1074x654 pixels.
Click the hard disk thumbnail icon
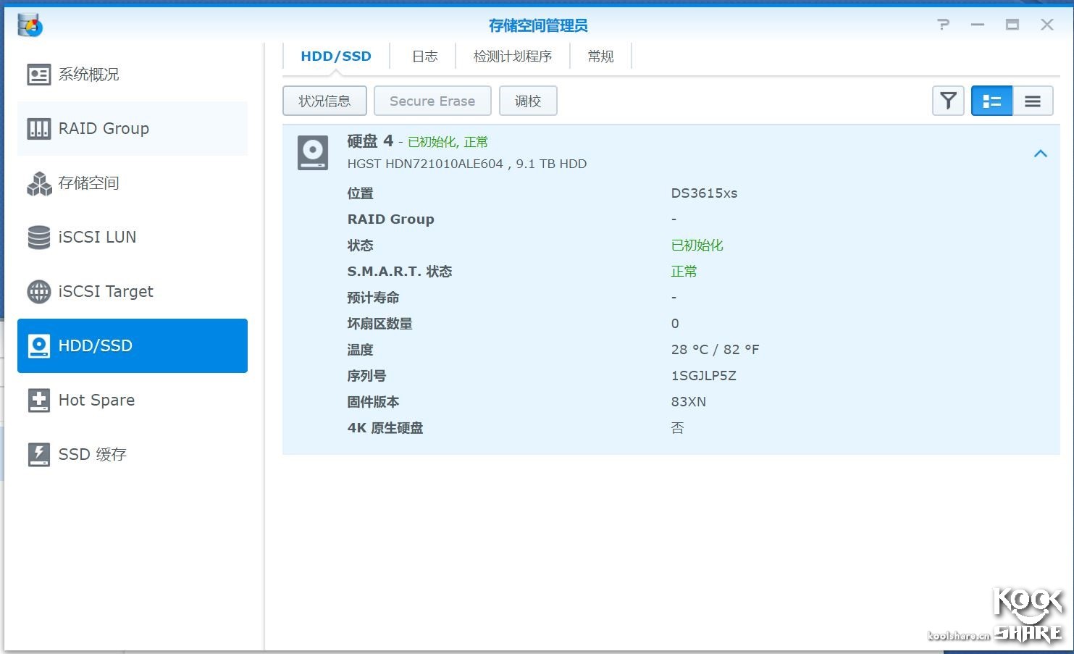(312, 152)
